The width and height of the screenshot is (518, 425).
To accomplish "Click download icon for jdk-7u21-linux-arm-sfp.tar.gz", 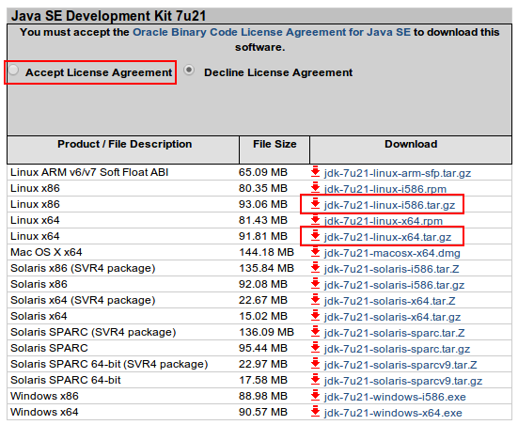I will pos(316,172).
